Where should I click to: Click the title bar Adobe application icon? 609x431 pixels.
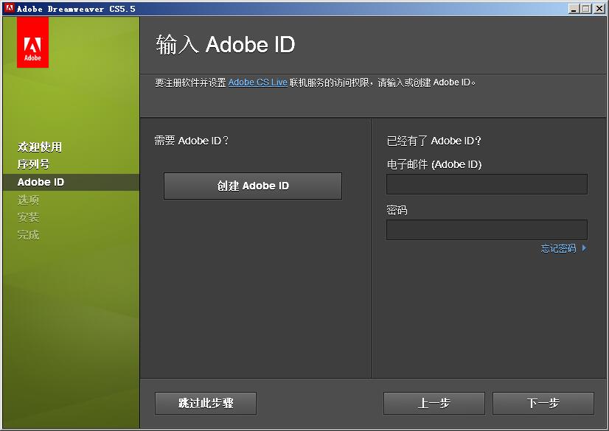10,8
